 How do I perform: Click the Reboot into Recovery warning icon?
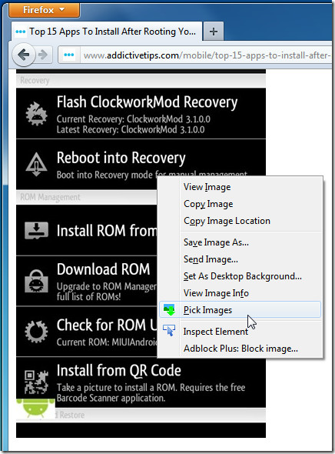[x=36, y=164]
